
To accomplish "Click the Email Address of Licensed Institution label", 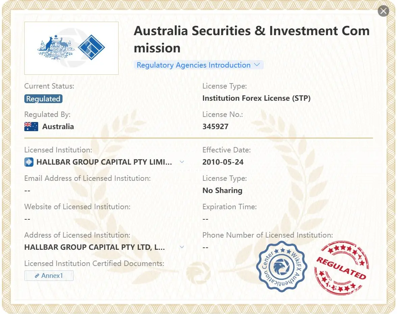I will tap(88, 178).
